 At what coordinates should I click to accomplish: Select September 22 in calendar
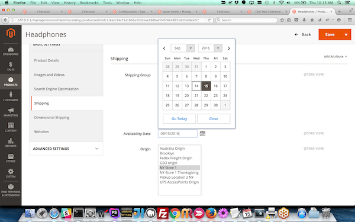click(x=206, y=95)
